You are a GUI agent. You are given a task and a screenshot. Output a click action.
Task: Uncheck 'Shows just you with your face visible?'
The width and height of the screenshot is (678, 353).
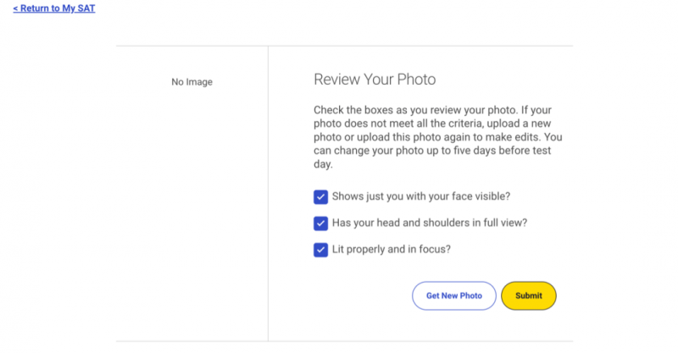click(x=320, y=197)
